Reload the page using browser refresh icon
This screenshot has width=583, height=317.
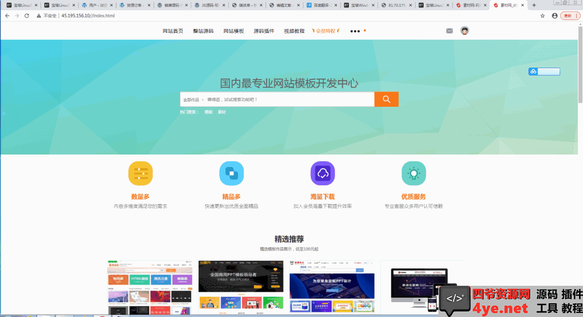pos(27,16)
